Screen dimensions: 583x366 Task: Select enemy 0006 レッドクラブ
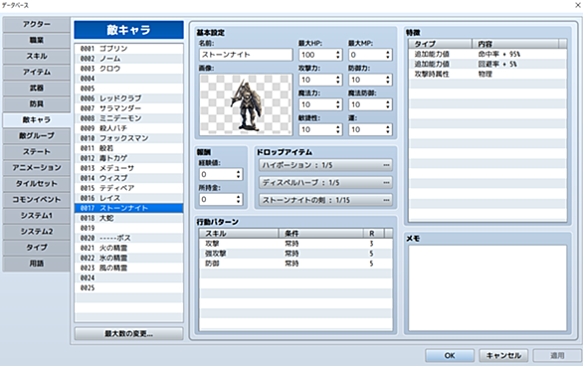click(128, 98)
